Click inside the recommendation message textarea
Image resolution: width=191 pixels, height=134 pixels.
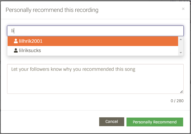(95, 81)
